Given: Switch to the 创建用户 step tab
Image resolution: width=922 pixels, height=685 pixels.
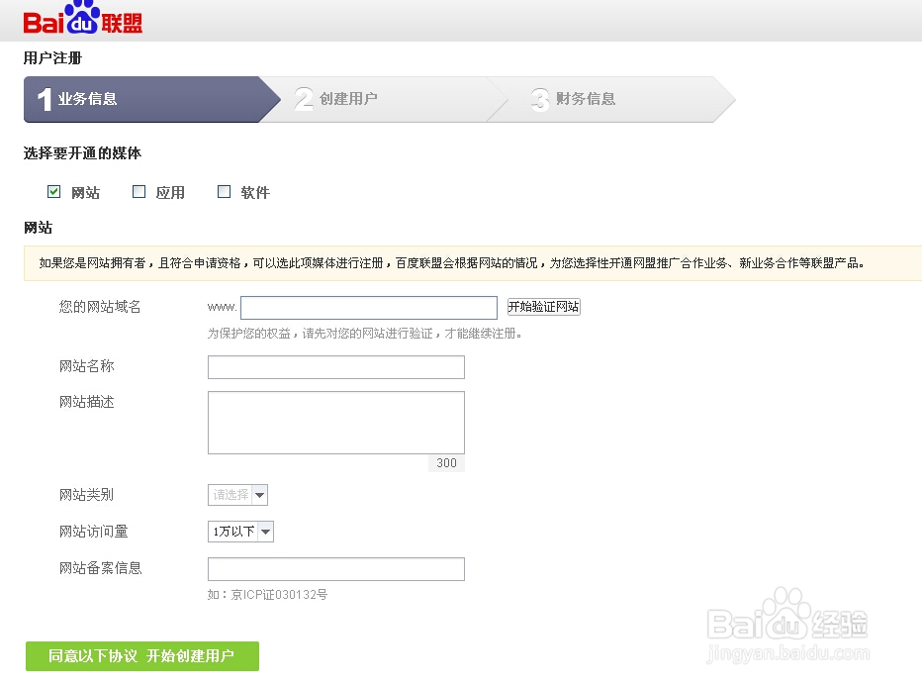Looking at the screenshot, I should (x=346, y=99).
